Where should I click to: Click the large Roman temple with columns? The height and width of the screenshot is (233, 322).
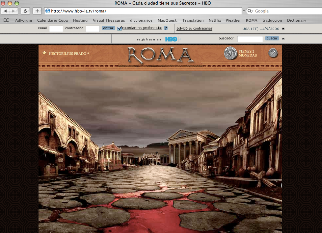(191, 147)
